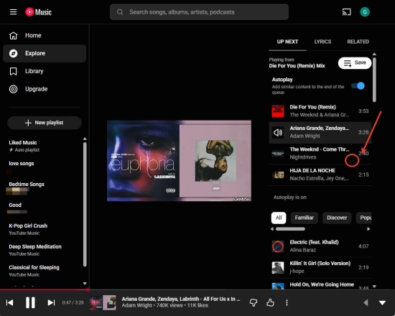Click the Adam Wright artist name in player bar
The image size is (395, 316).
tap(136, 305)
